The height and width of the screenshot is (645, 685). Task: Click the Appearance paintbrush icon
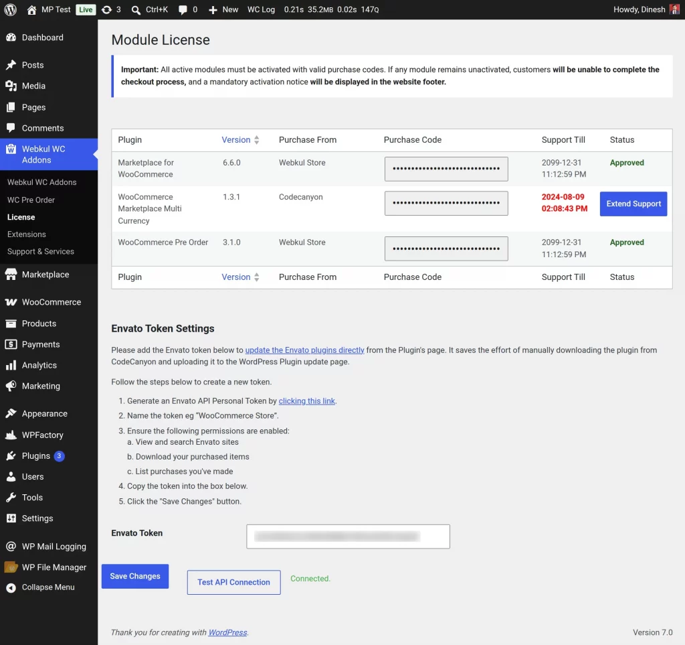pos(11,414)
